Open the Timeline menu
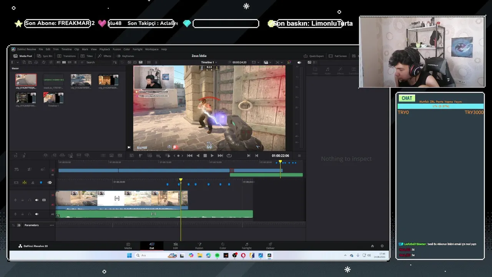The height and width of the screenshot is (277, 492). (66, 49)
